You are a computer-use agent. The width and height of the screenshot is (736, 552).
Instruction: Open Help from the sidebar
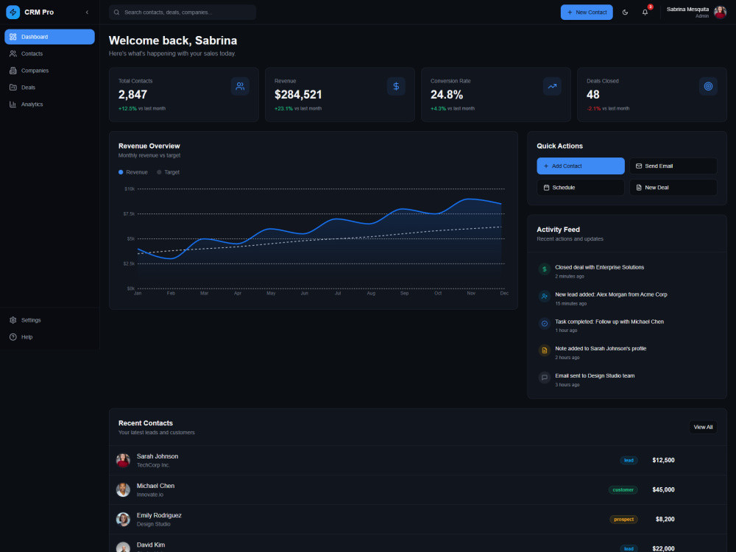[49, 337]
